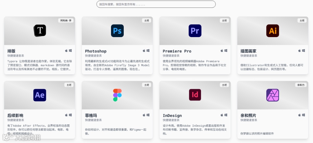Click the 亲和力 tag on 亲和照片 card
Screen dimensions: 313x143
point(301,85)
